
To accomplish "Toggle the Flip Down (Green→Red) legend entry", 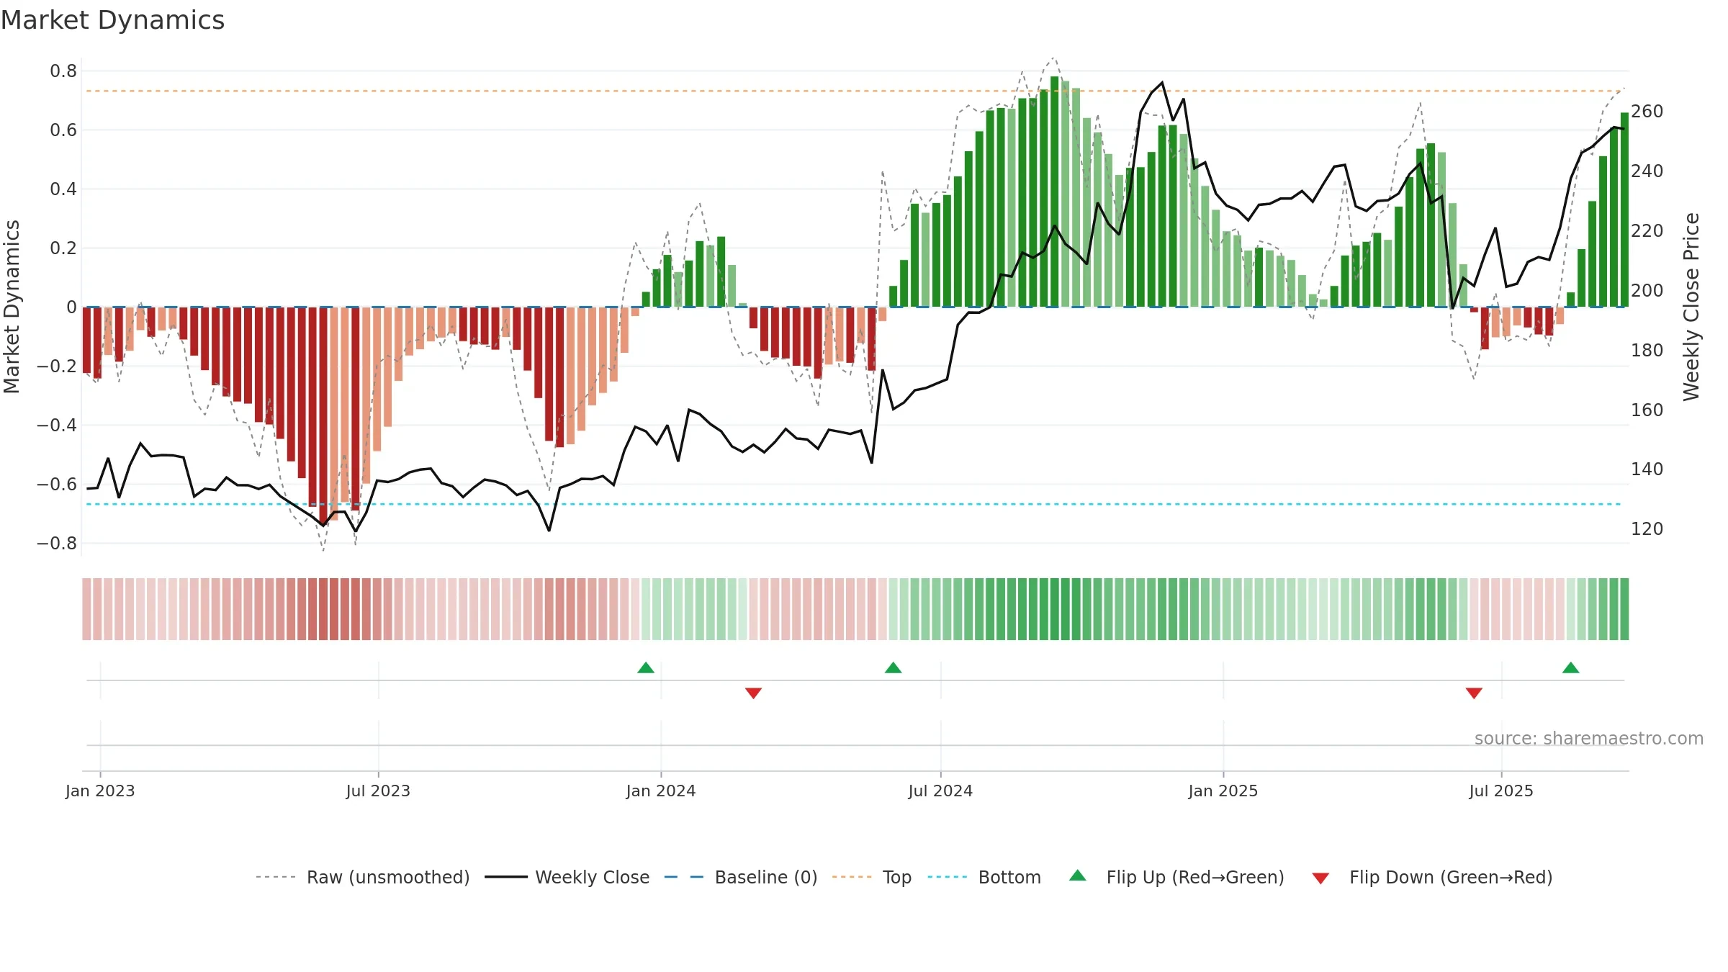I will [x=1432, y=877].
